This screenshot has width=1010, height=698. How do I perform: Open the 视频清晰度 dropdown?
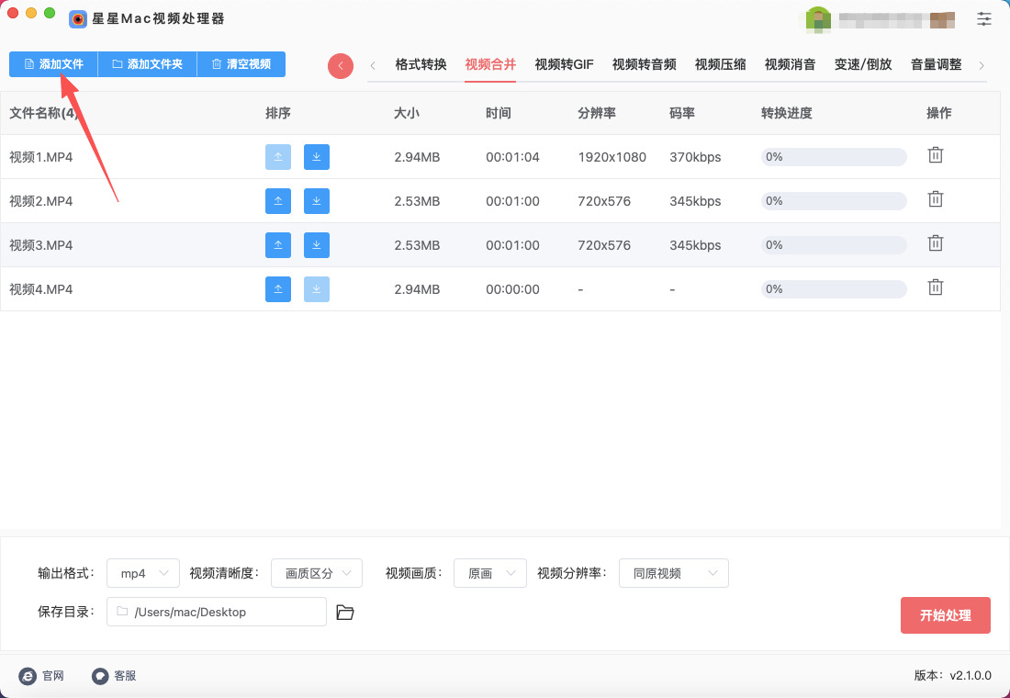(317, 573)
